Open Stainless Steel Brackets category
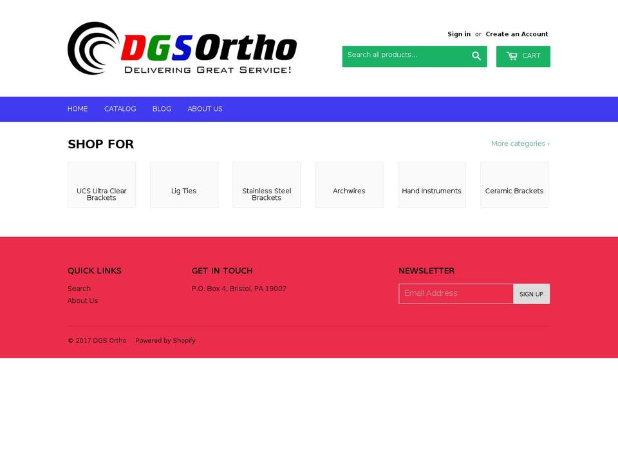Viewport: 618px width, 464px height. pos(267,185)
